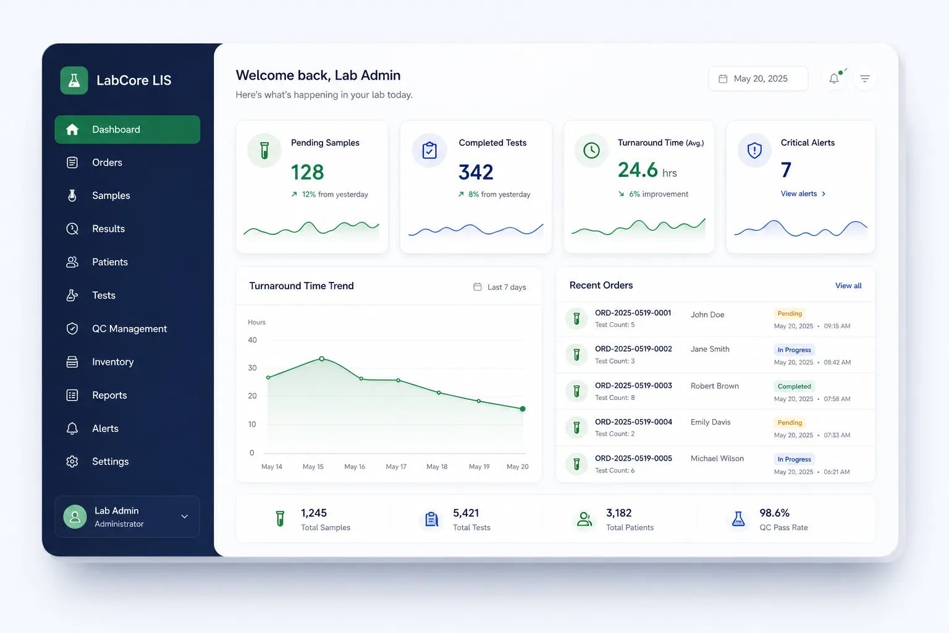949x633 pixels.
Task: Open Samples in the sidebar
Action: coord(127,195)
